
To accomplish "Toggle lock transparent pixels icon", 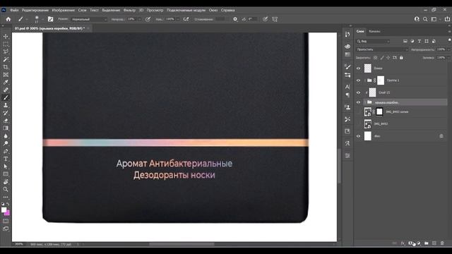I will coord(375,58).
